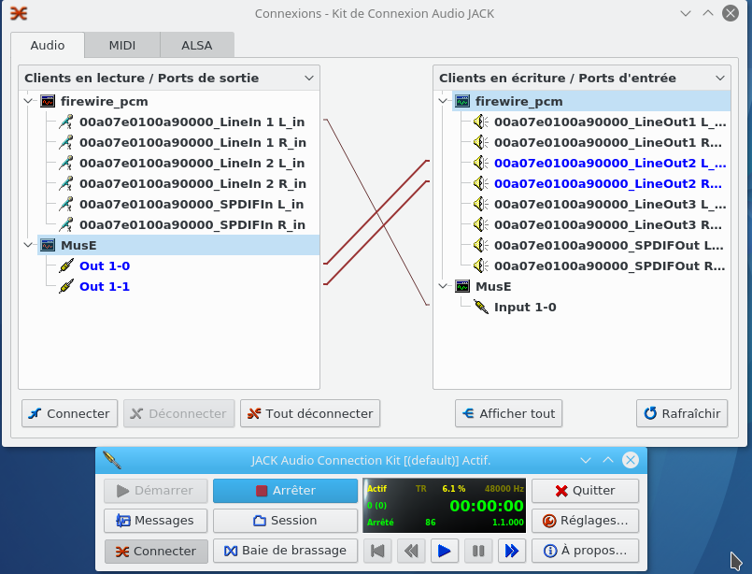Select the 00a07e0100a90000_SPDIFIn R_in port
Screen dimensions: 752x574
(x=192, y=224)
